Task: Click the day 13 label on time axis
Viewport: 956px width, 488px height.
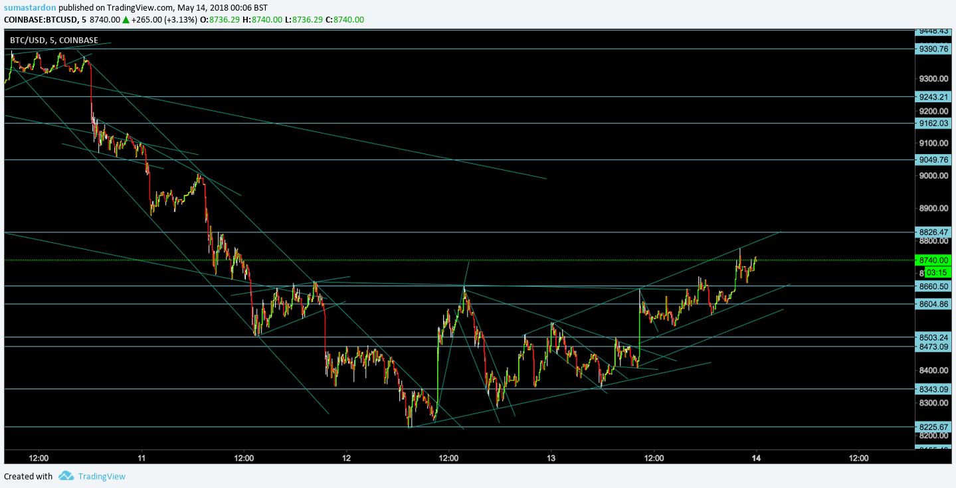Action: 551,457
